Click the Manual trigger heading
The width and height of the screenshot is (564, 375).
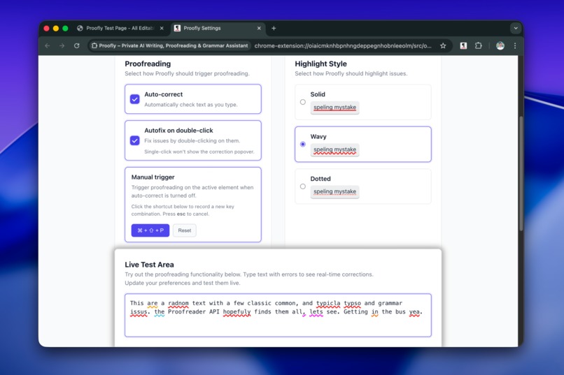click(x=153, y=177)
